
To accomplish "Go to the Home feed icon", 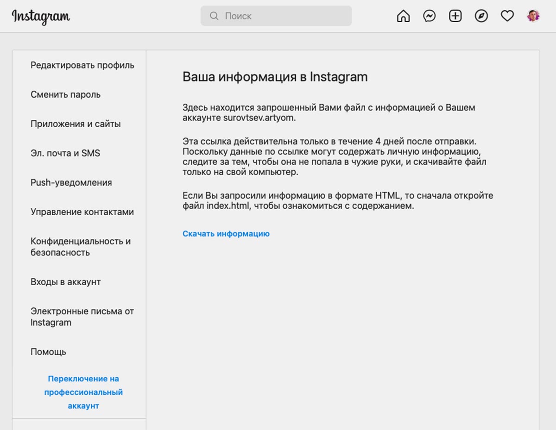I will pos(404,16).
